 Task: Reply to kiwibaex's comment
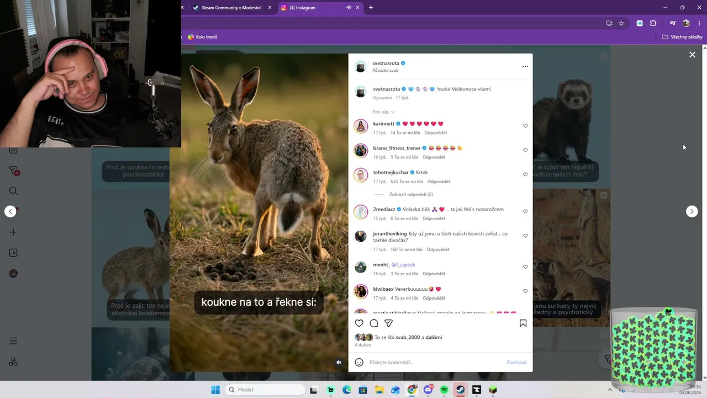434,298
